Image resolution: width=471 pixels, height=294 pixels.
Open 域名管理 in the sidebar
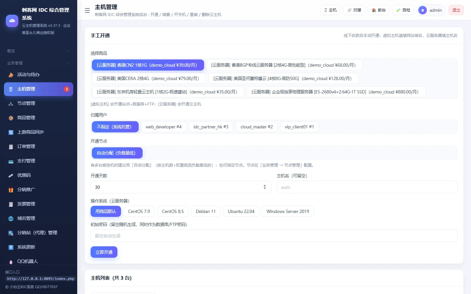[39, 219]
